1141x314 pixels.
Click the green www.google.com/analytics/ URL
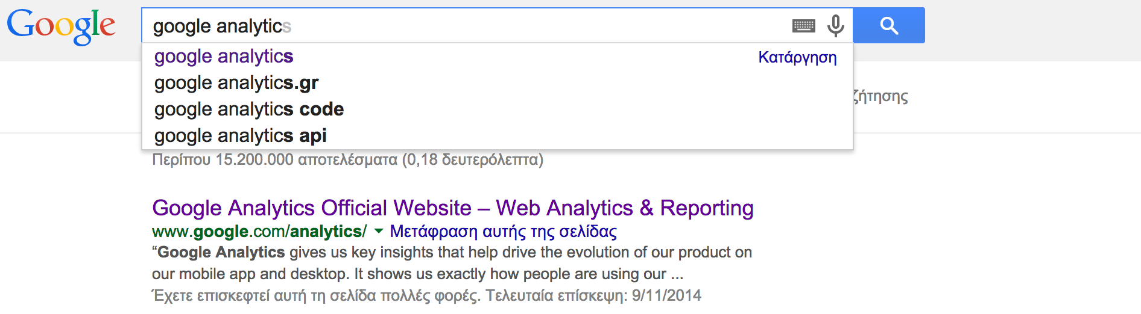pyautogui.click(x=259, y=232)
